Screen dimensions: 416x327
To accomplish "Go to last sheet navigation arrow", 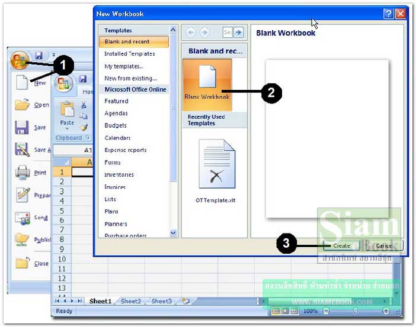I will coord(79,301).
